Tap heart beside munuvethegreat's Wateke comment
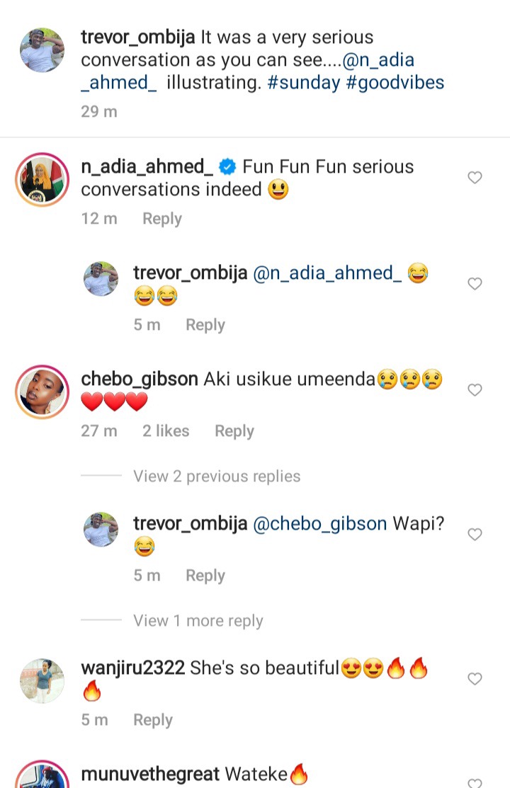The width and height of the screenshot is (510, 788). 475,782
